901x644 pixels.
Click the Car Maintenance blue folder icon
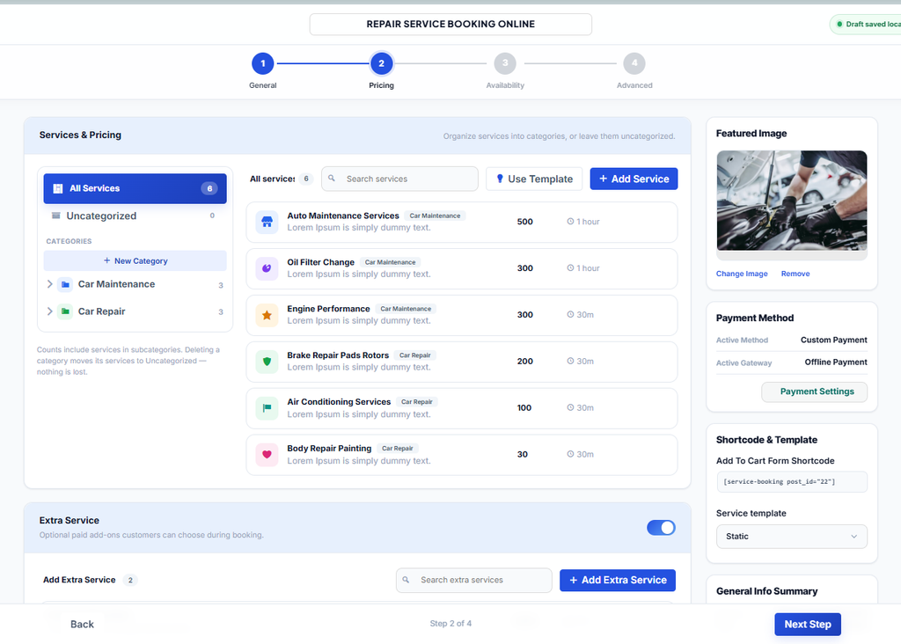(65, 284)
